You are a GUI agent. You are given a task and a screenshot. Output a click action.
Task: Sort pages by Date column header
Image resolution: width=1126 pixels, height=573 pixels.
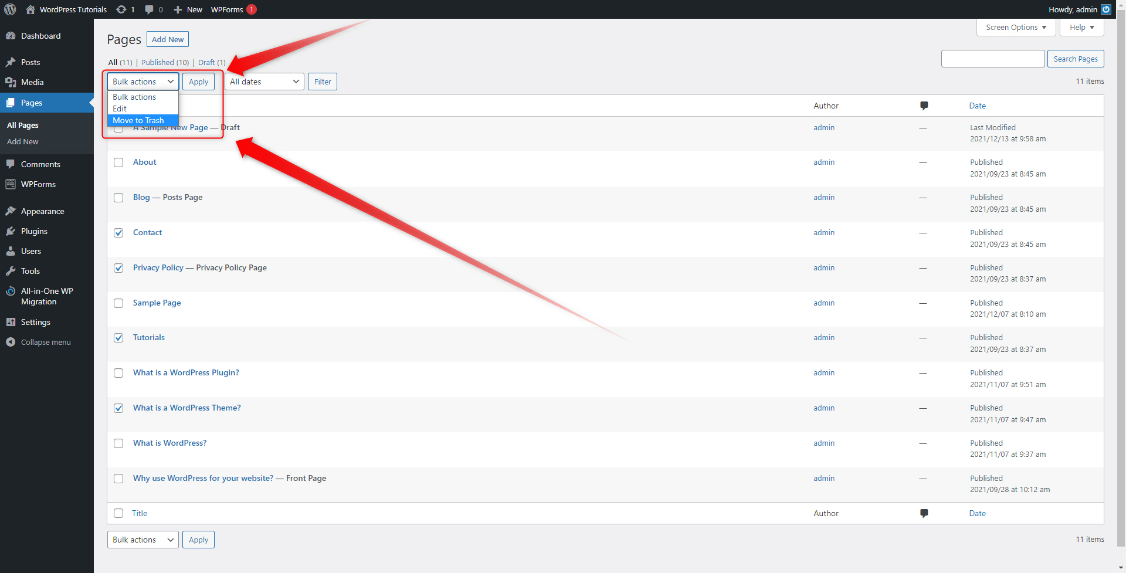[x=977, y=106]
